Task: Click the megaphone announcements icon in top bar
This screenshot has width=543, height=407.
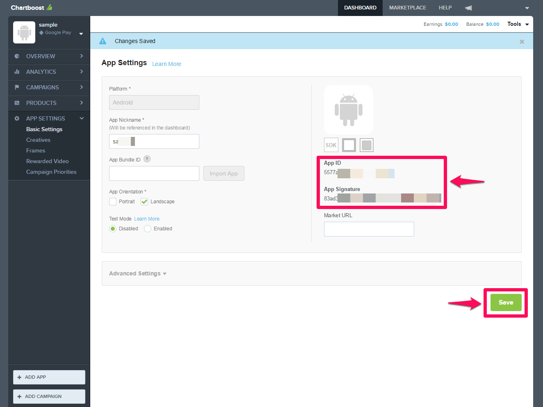Action: coord(468,7)
